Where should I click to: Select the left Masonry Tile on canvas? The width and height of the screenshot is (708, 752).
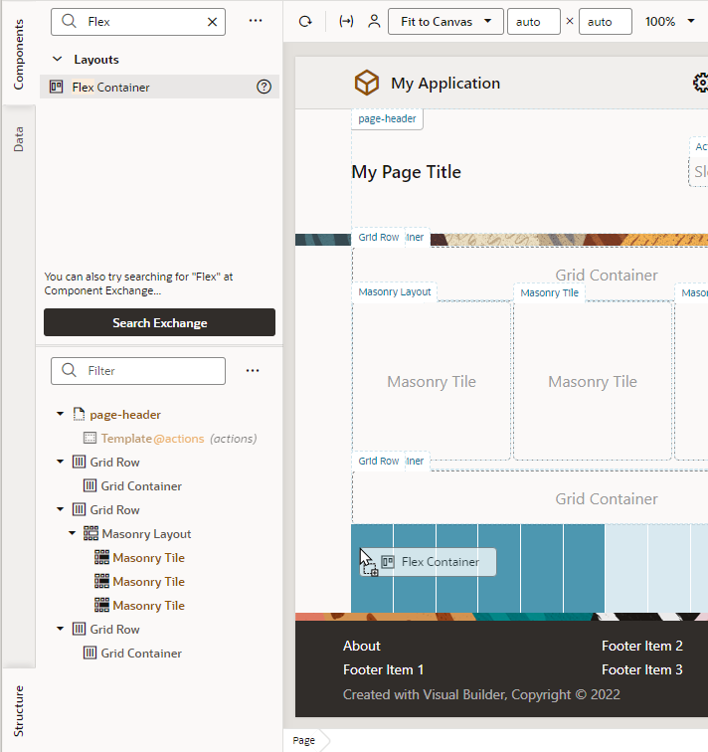[432, 381]
